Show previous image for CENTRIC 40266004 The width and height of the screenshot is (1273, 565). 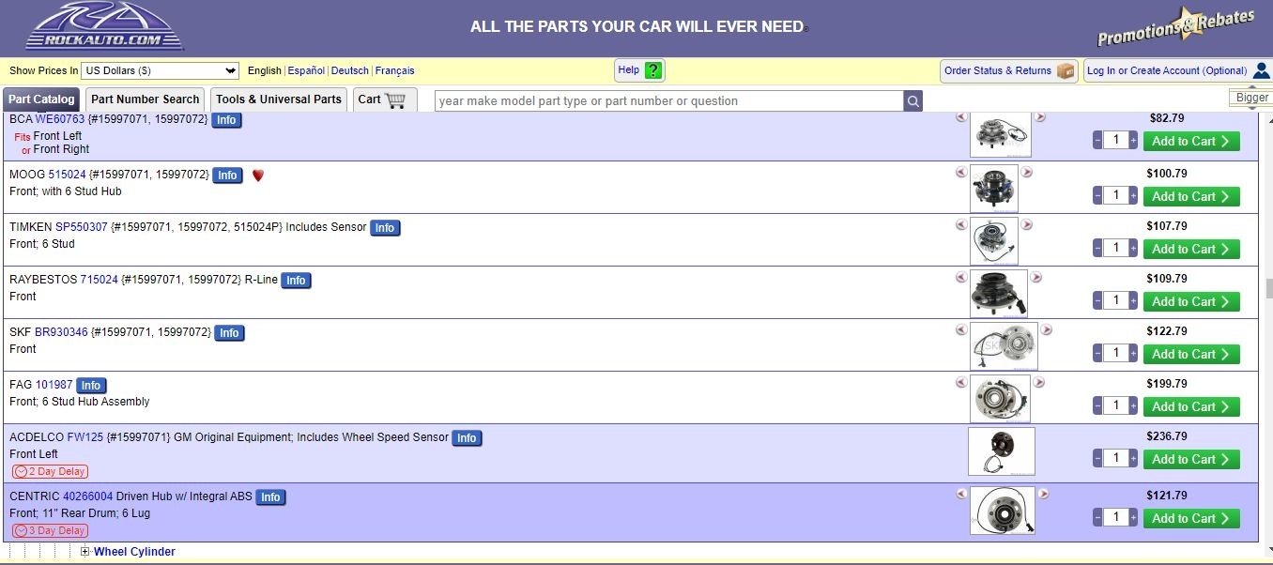click(x=960, y=494)
